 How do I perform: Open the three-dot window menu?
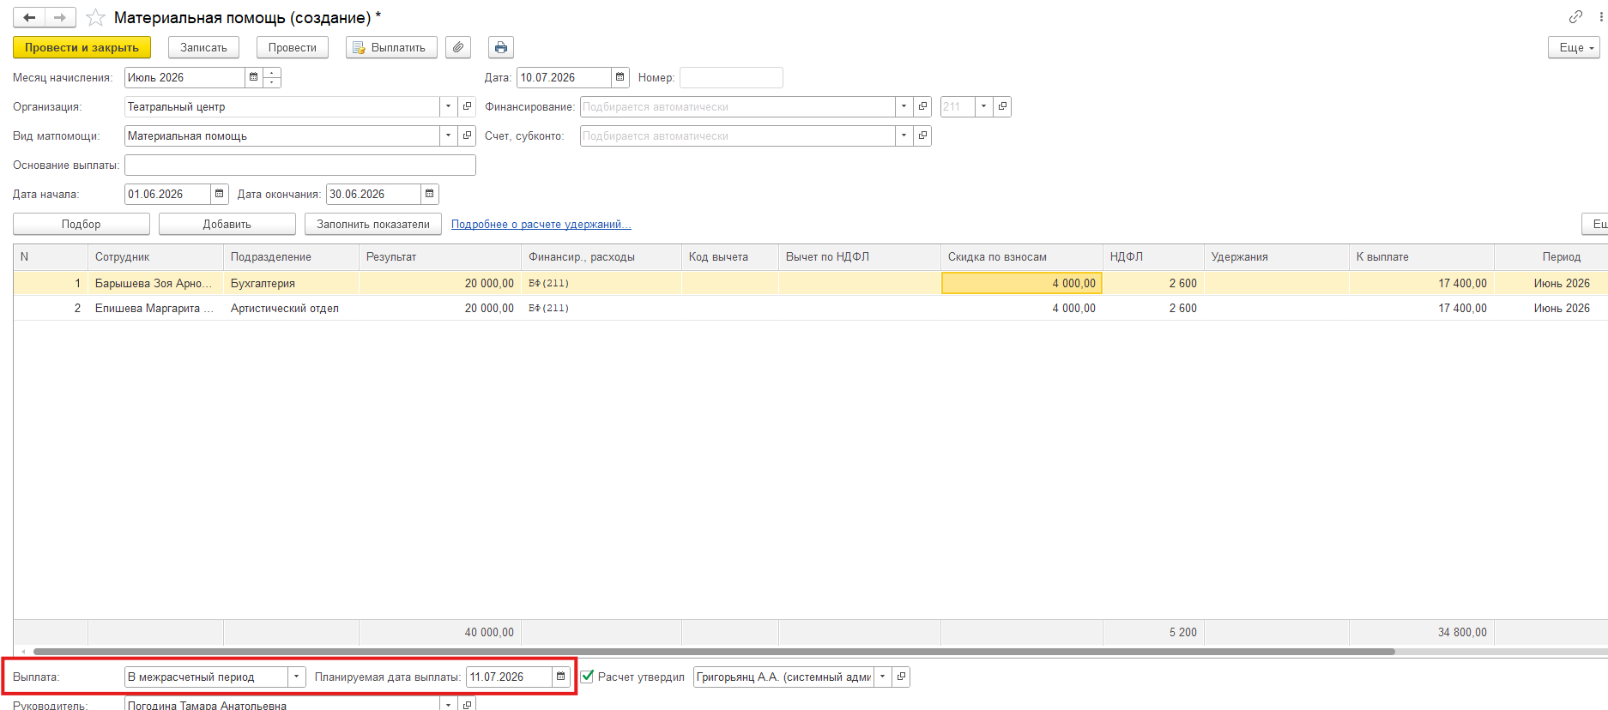click(x=1600, y=16)
